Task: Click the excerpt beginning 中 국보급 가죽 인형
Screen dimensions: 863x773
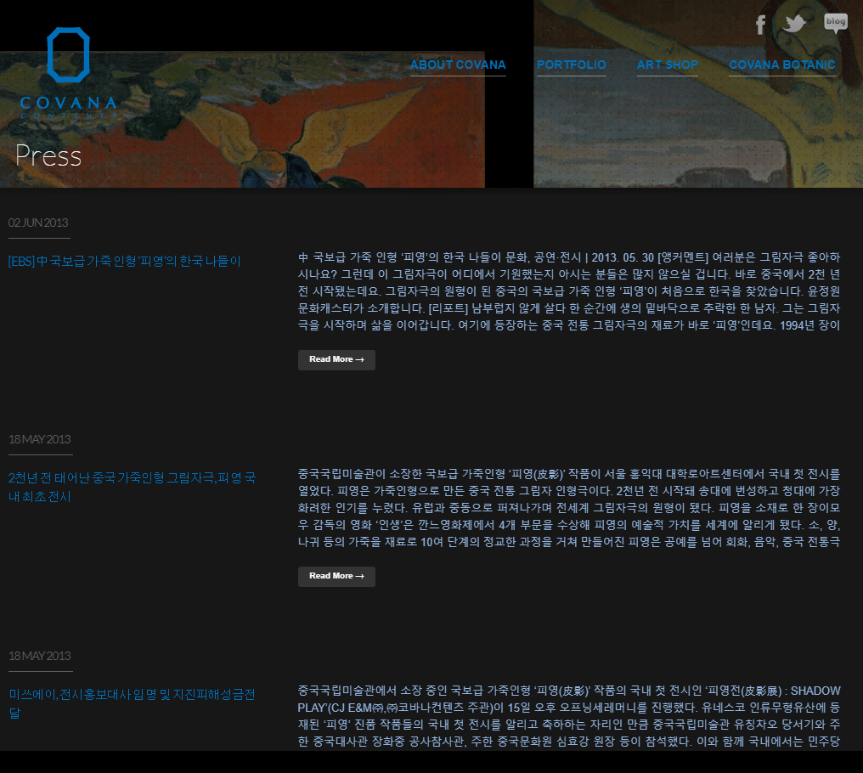Action: click(569, 291)
